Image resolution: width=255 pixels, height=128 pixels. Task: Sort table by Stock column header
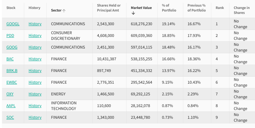pyautogui.click(x=11, y=8)
